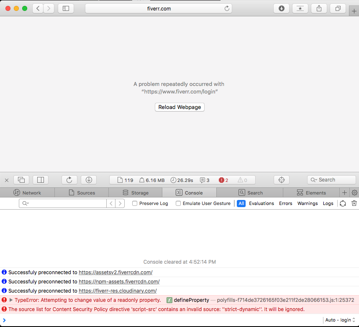The image size is (359, 327).
Task: Click the fiverr.com address bar
Action: pyautogui.click(x=159, y=9)
